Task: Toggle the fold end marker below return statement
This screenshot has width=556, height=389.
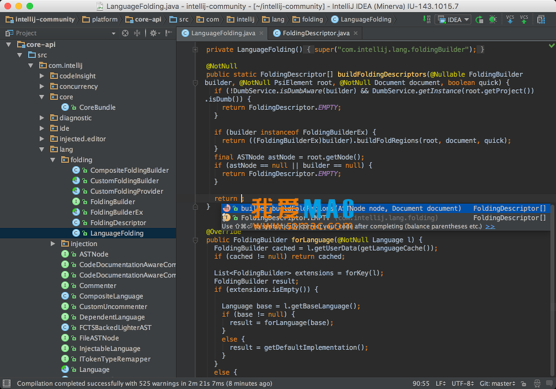Action: (195, 207)
